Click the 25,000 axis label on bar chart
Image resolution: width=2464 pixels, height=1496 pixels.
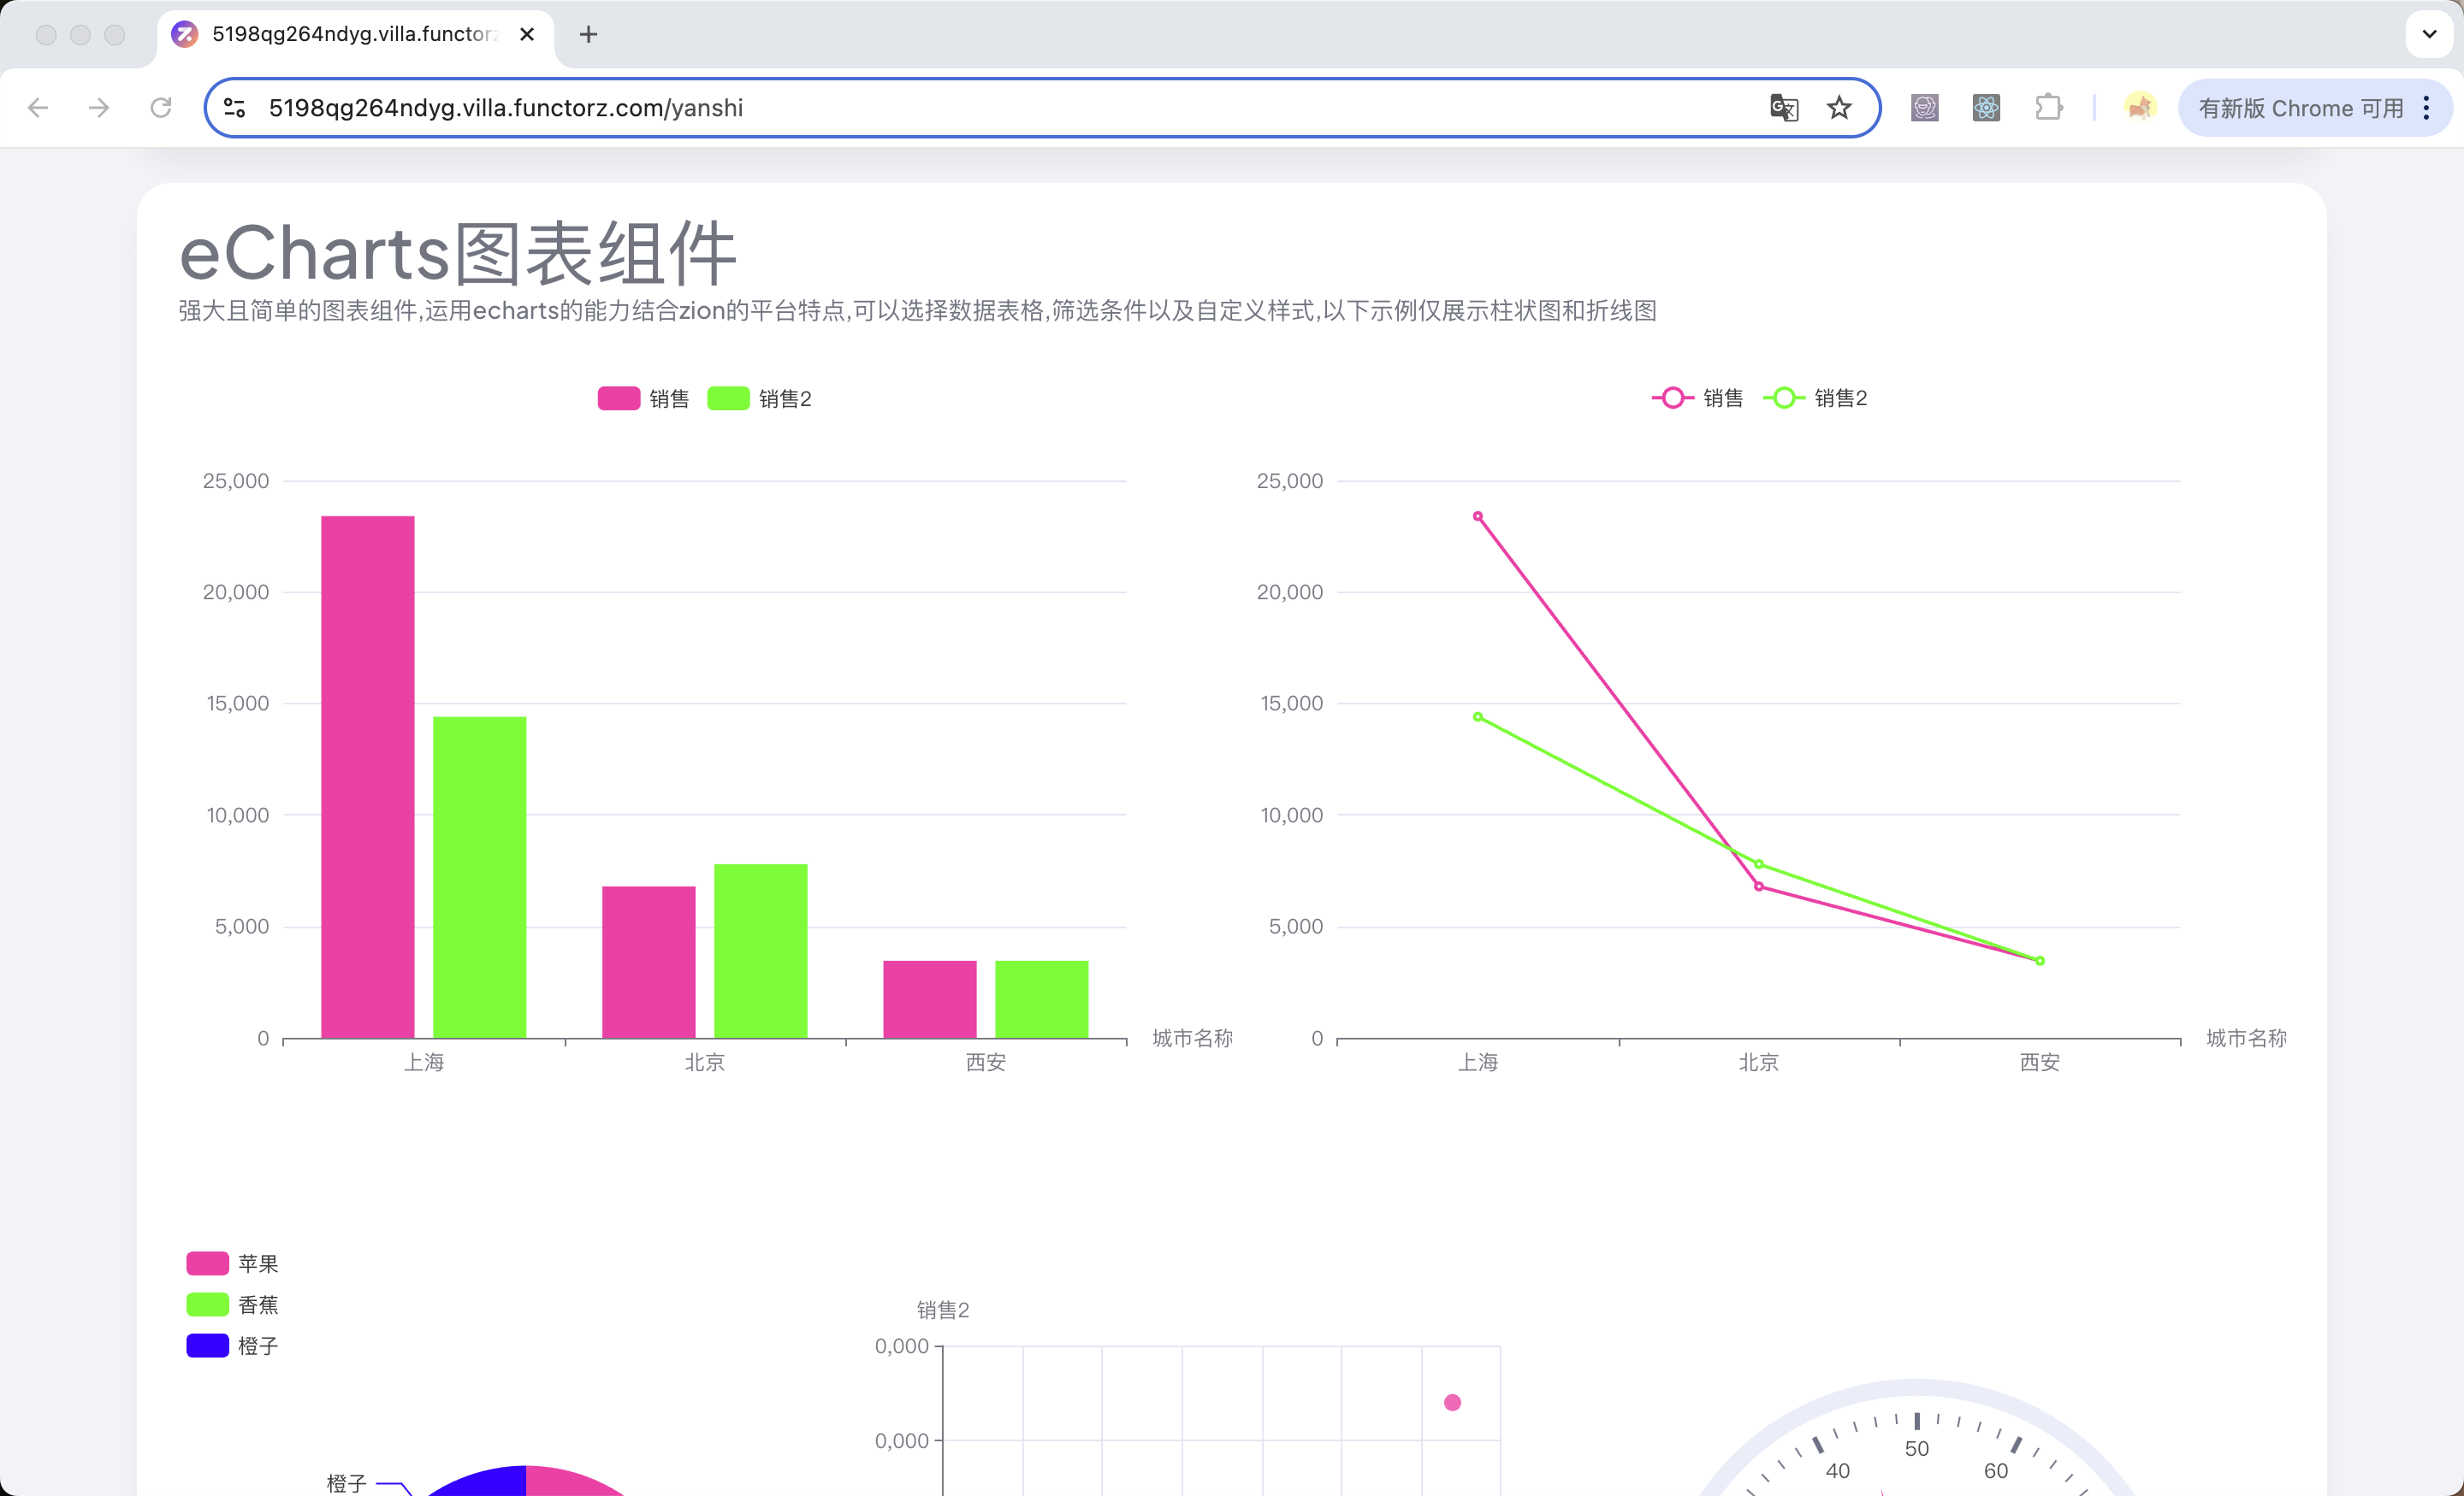point(236,480)
